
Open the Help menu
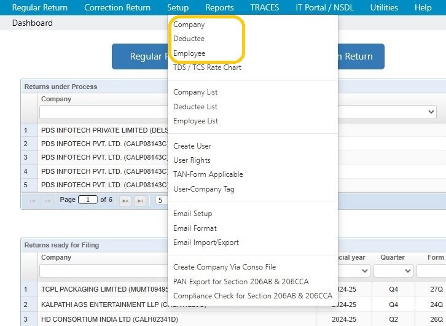click(x=423, y=7)
